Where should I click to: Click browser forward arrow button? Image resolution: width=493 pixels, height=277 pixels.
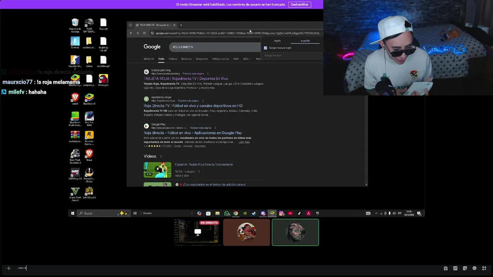pos(138,33)
